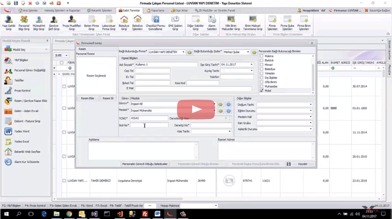Click the Sicil No input field

point(149,125)
